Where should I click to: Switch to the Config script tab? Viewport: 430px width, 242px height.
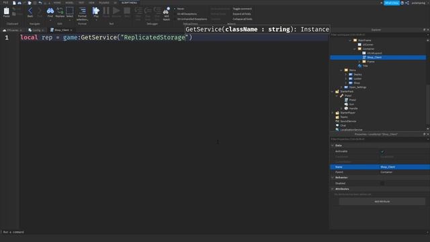tap(36, 30)
